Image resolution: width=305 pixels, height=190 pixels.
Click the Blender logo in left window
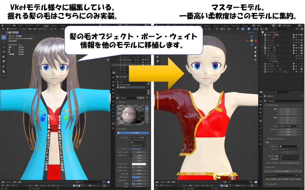point(2,26)
